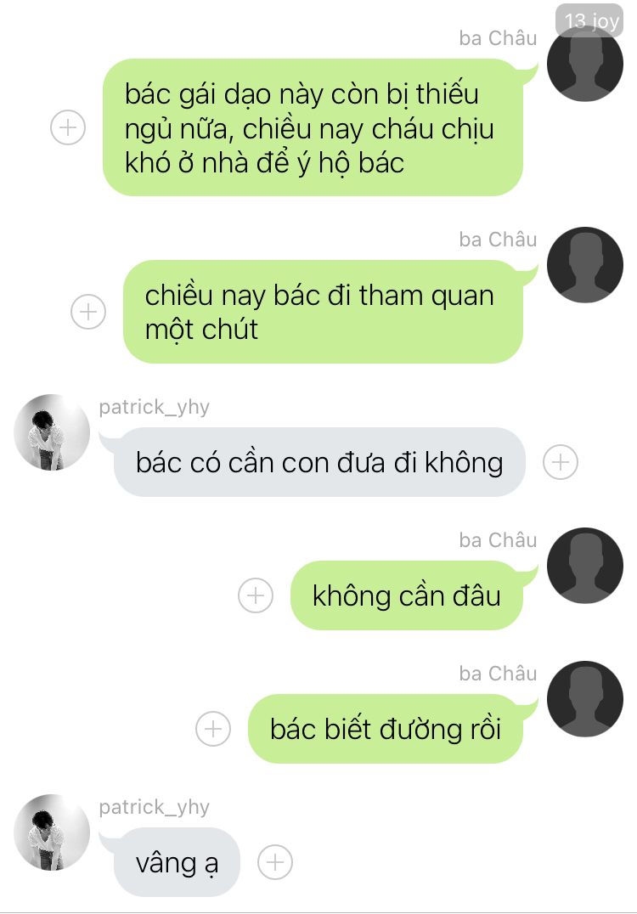Open ba Châu avatar at top of chat
Screen dimensions: 637x914
[584, 64]
